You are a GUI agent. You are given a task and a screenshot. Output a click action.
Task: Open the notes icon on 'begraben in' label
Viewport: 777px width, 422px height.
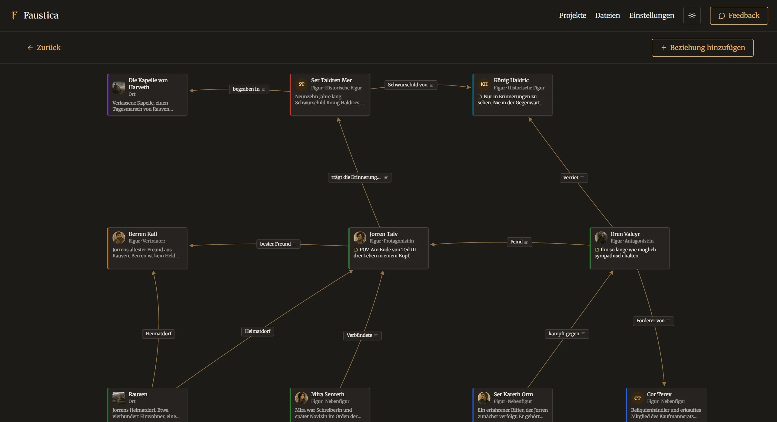pos(263,89)
